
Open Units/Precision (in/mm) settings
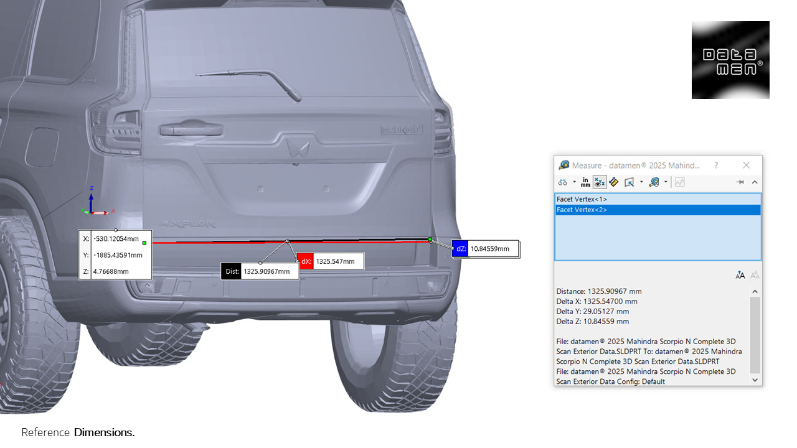pyautogui.click(x=586, y=182)
